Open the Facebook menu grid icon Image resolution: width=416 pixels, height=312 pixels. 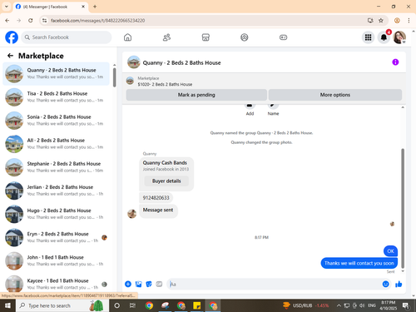pos(368,37)
